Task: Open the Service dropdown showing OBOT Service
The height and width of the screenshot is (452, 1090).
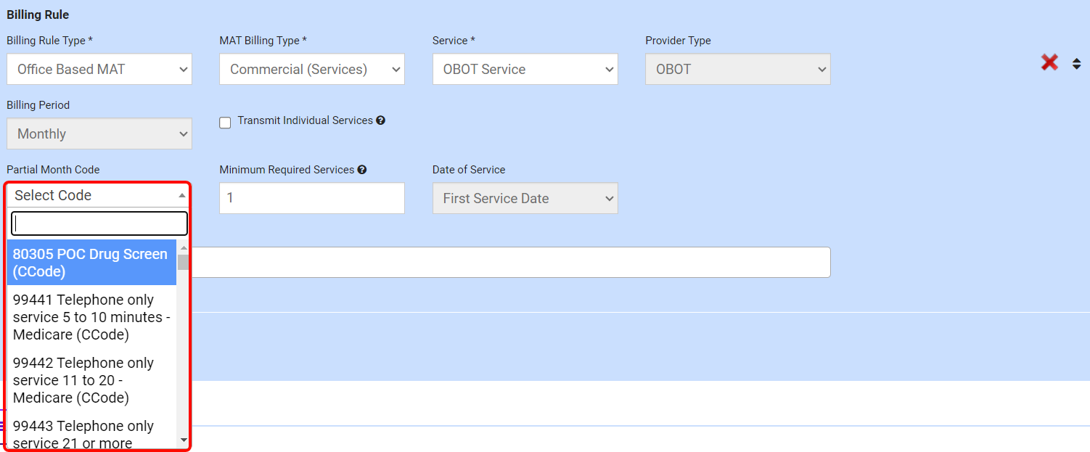Action: coord(525,70)
